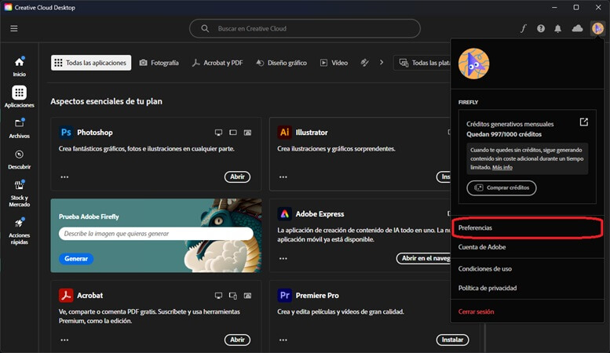Click Photoshop desktop platform icon
Screen dimensions: 610x353
pos(218,133)
